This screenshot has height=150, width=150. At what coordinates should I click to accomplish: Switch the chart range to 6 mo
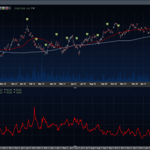(x=23, y=8)
